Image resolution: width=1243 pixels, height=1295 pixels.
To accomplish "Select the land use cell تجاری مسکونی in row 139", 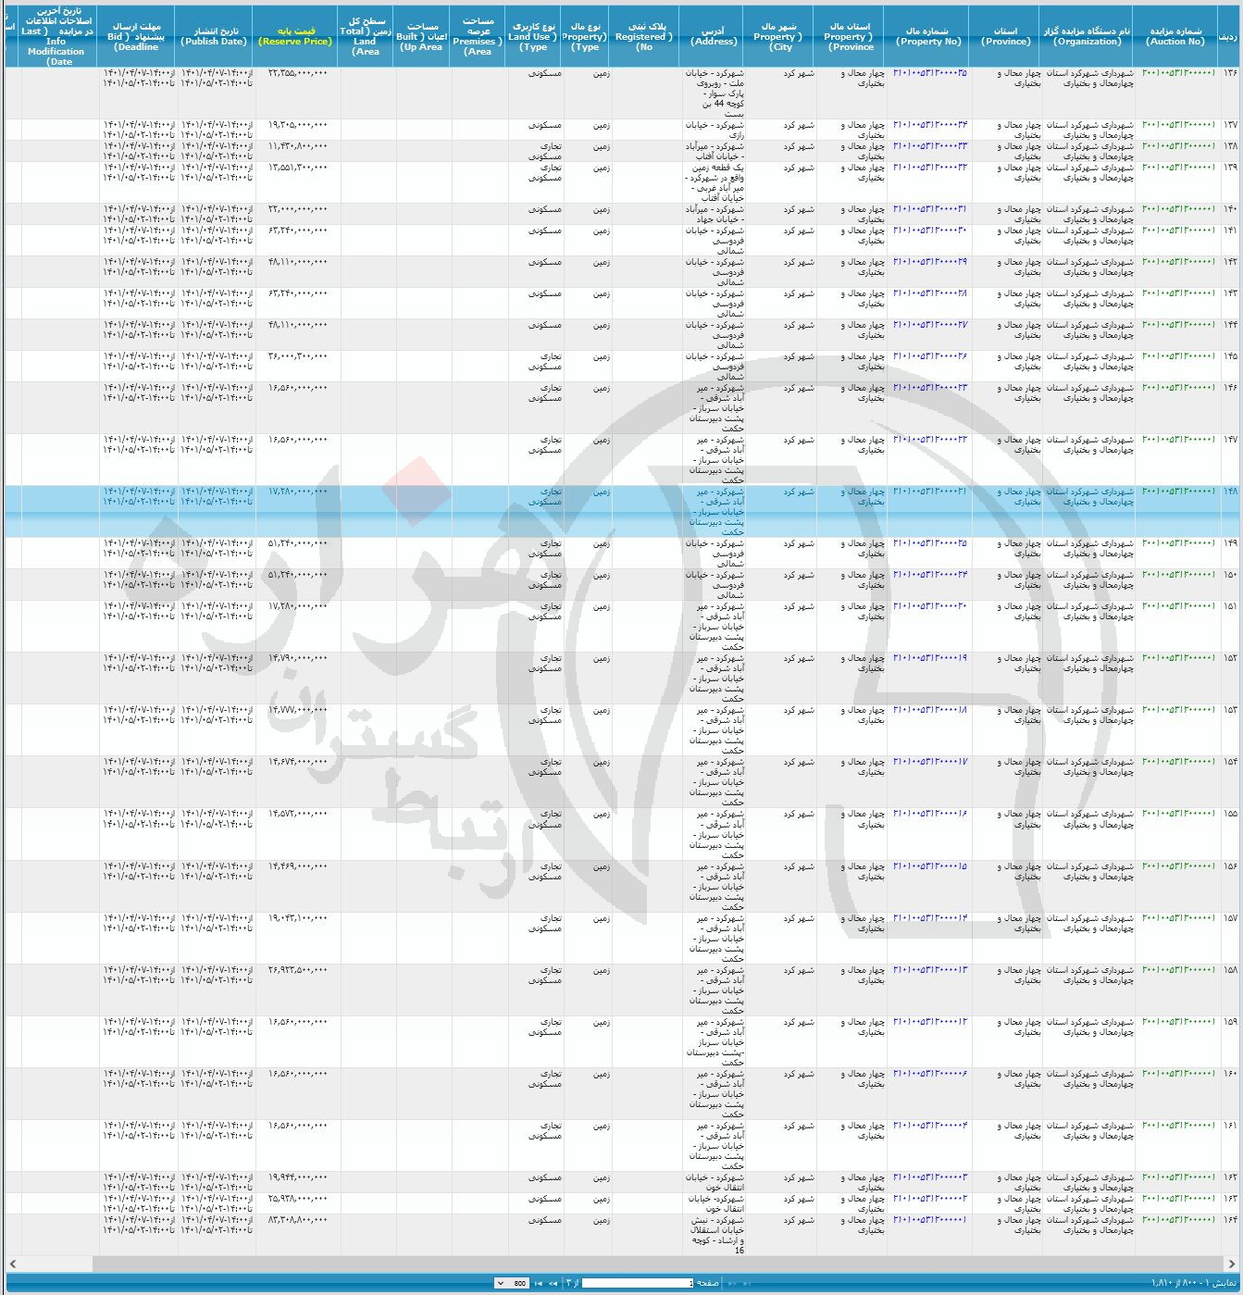I will click(535, 182).
